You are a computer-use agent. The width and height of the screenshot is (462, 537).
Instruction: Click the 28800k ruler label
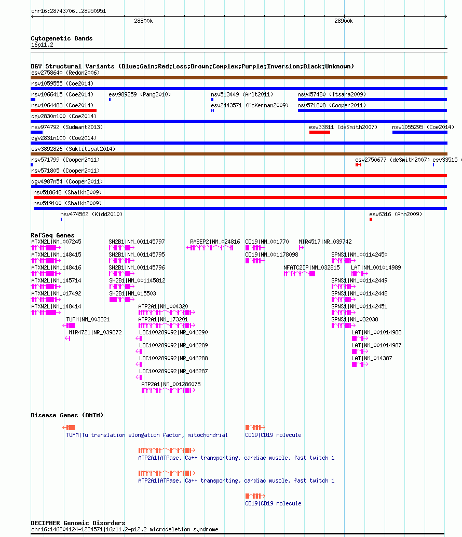pos(143,21)
